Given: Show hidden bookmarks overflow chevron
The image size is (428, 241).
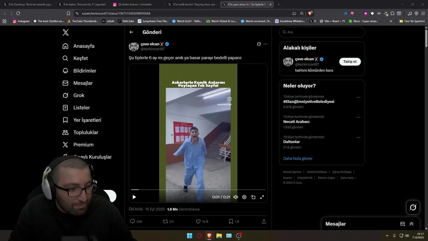Looking at the screenshot, I should (391, 21).
